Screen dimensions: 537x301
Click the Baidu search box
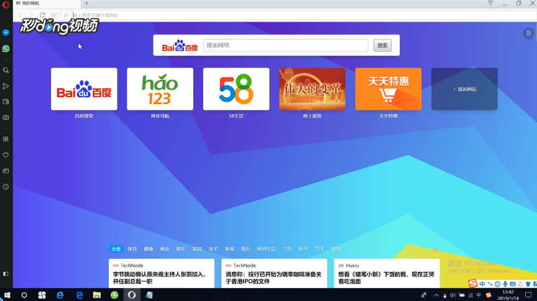pos(286,45)
